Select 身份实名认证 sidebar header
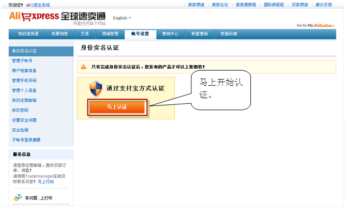349x217 pixels. [x=24, y=51]
